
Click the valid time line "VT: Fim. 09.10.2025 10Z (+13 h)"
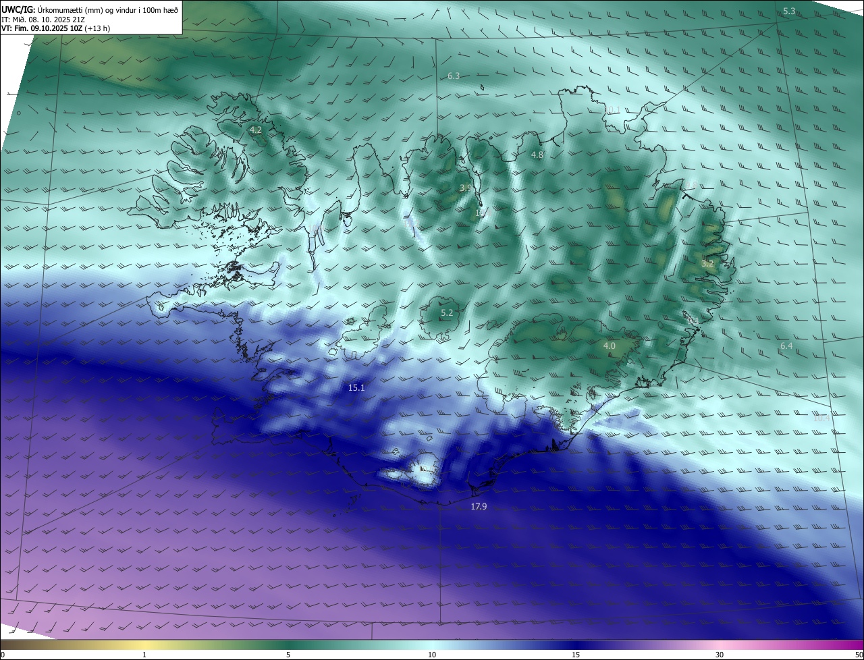click(56, 29)
